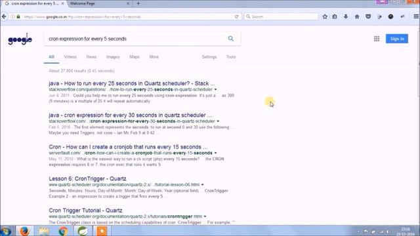Open 'cronjob that runs every 15 seconds' result
The width and height of the screenshot is (420, 236).
click(128, 147)
